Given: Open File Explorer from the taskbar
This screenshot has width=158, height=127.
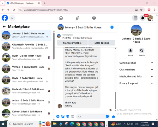Looking at the screenshot, I should click(55, 124).
